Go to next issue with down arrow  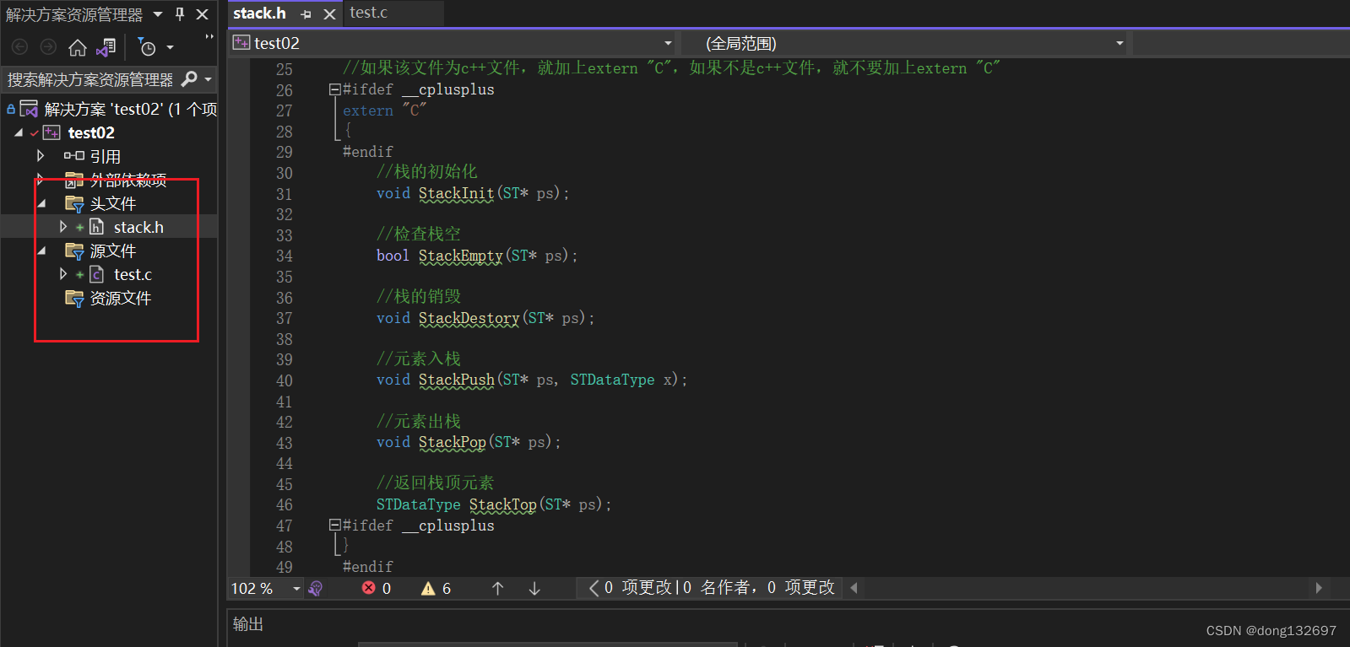point(534,588)
